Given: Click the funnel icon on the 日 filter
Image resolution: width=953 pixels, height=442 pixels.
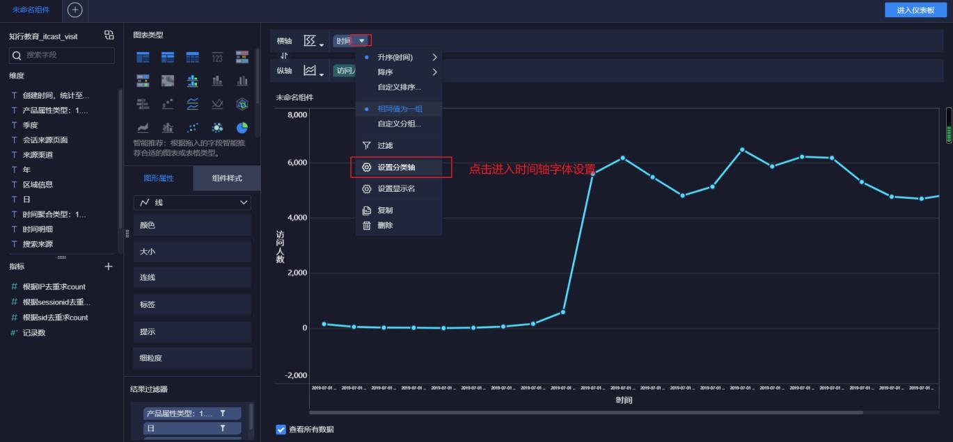Looking at the screenshot, I should [x=223, y=429].
